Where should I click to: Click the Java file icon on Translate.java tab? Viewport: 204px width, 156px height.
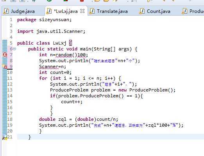pyautogui.click(x=92, y=11)
